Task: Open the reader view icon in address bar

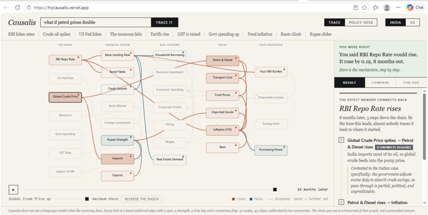Action: [x=355, y=7]
